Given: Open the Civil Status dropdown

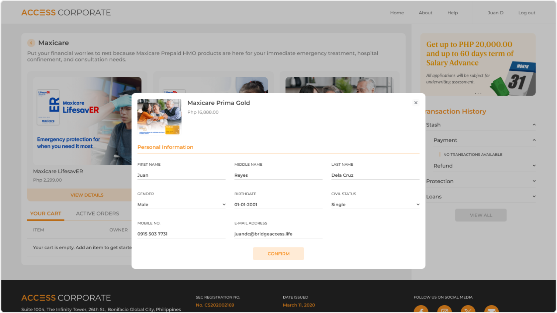Looking at the screenshot, I should (376, 204).
